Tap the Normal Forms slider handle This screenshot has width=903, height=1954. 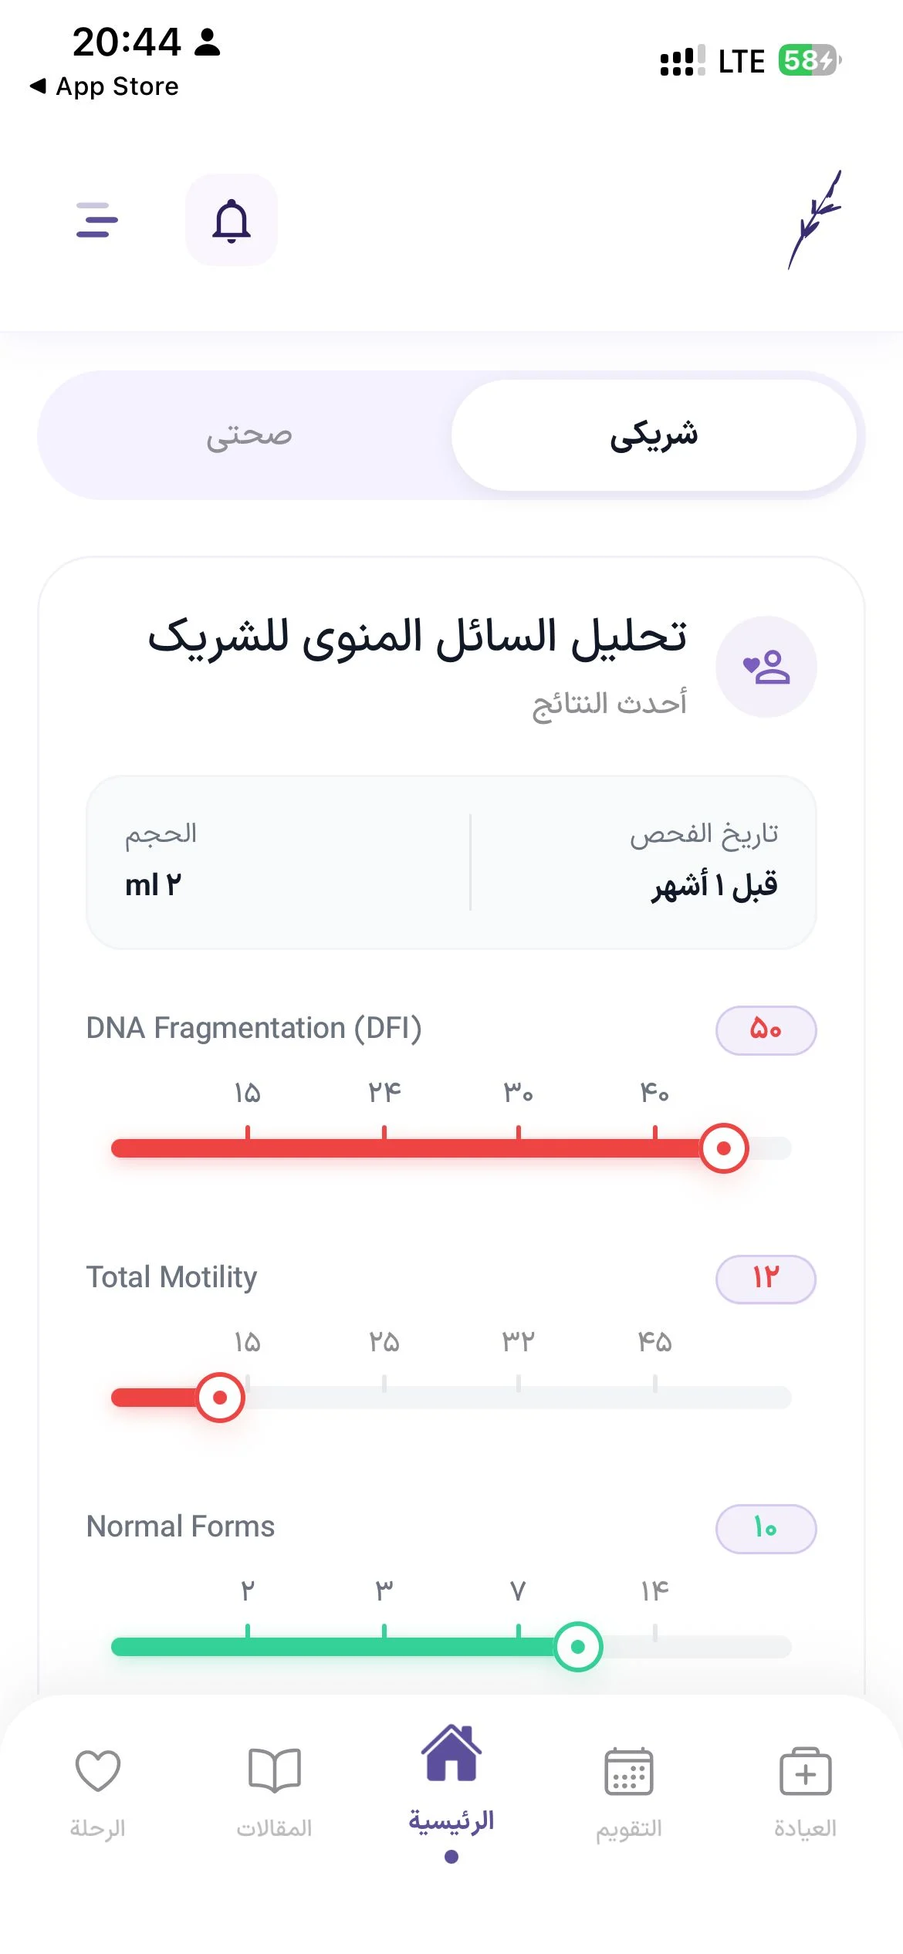point(578,1647)
